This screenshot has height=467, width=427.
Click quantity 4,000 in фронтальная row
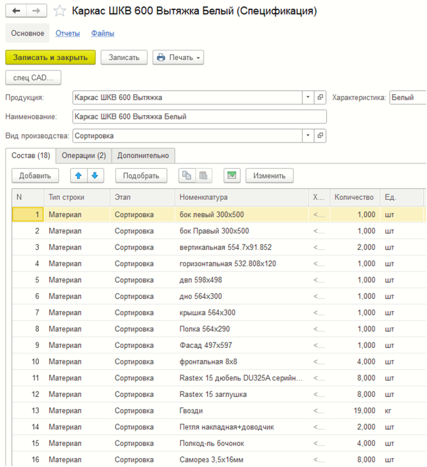point(355,362)
